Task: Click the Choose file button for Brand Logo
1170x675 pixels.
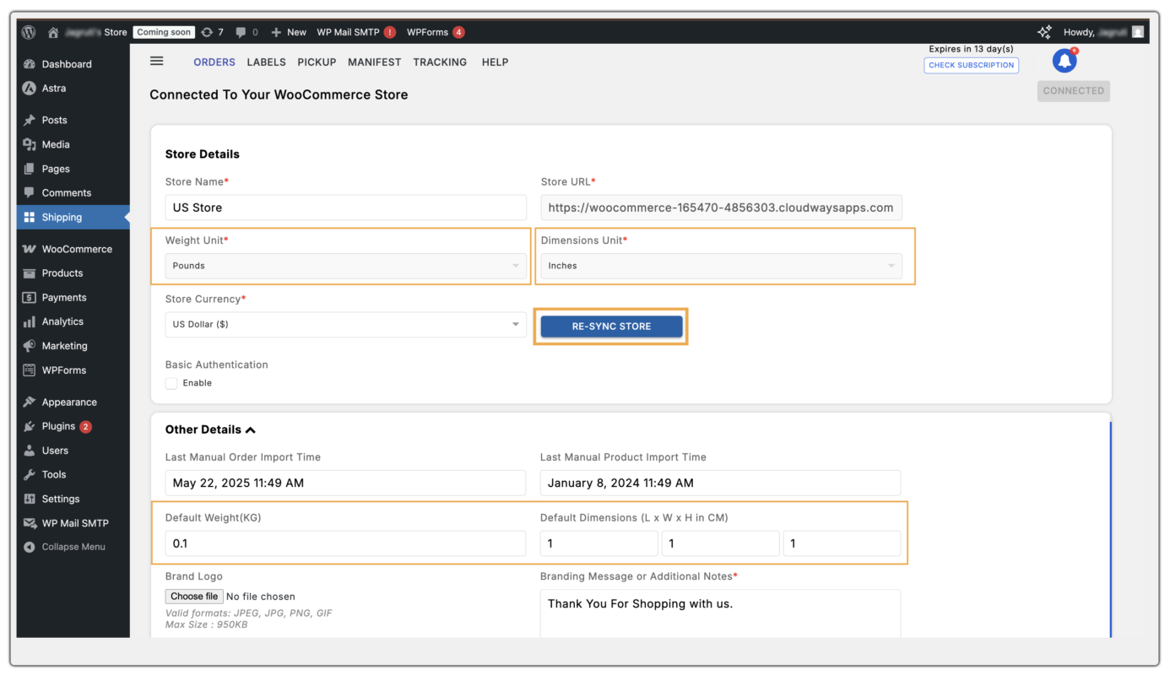Action: pyautogui.click(x=194, y=597)
